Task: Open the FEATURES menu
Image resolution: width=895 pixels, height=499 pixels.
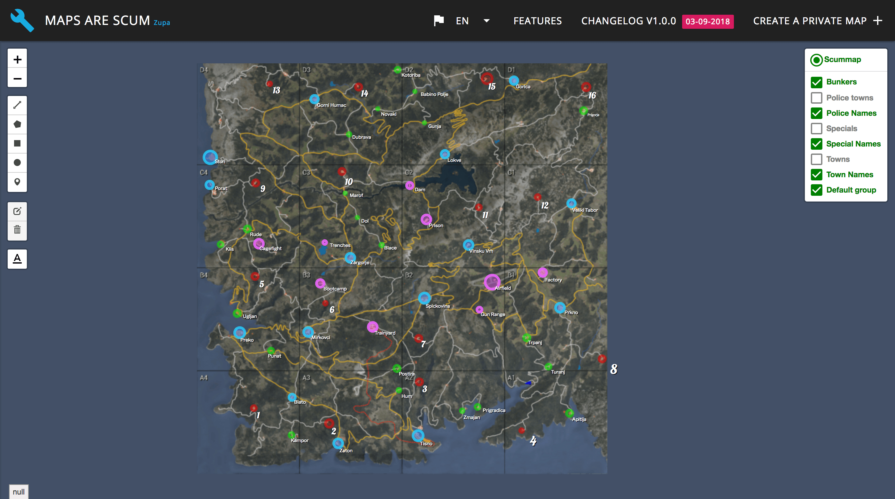Action: coord(538,21)
